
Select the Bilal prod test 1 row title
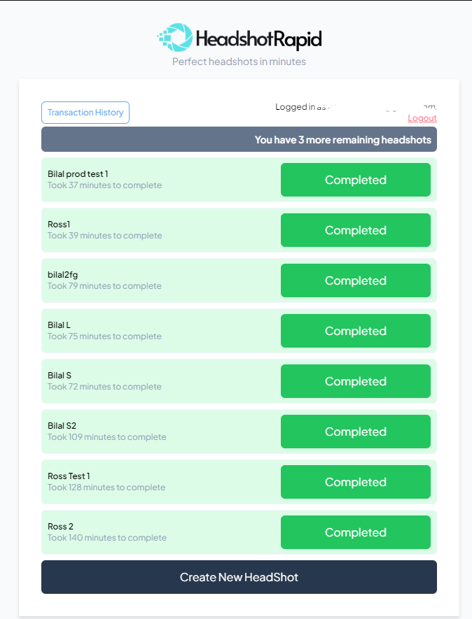(x=78, y=173)
